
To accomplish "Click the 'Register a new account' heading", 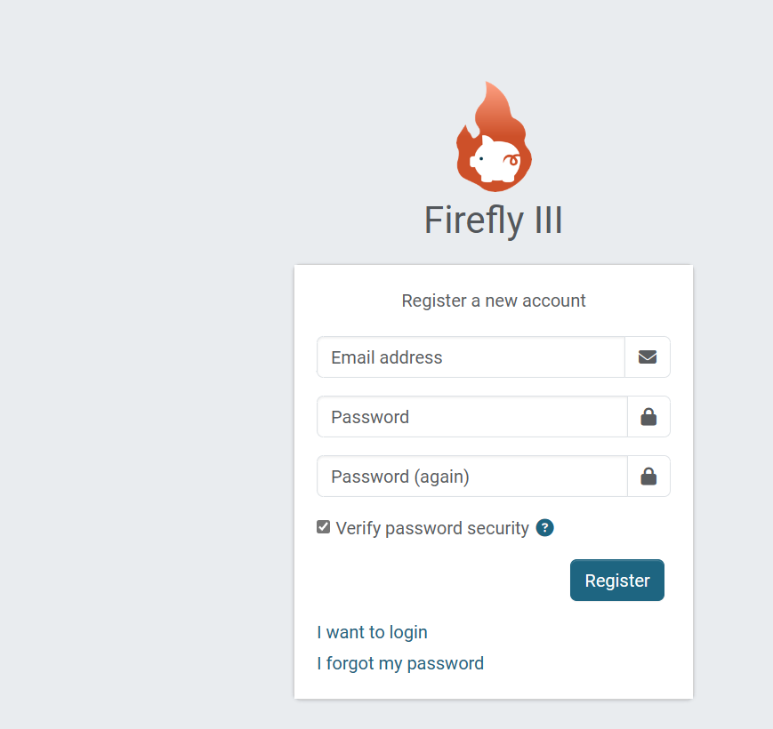I will pos(494,300).
